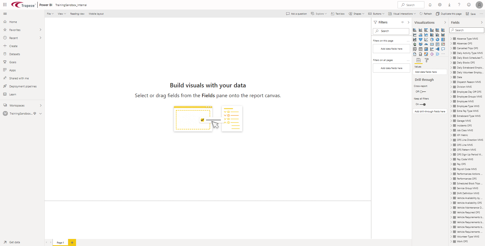This screenshot has width=485, height=246.
Task: Disable the Keep all filters toggle
Action: pyautogui.click(x=422, y=104)
